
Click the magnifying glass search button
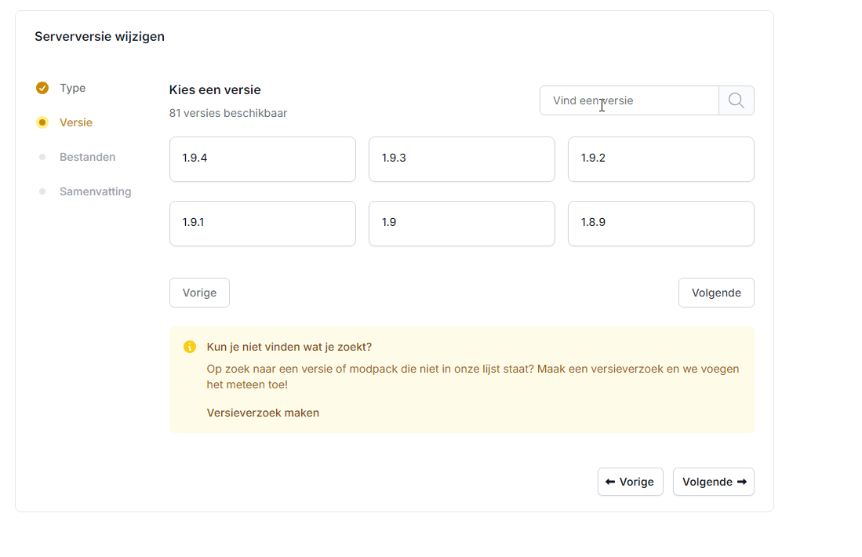736,100
